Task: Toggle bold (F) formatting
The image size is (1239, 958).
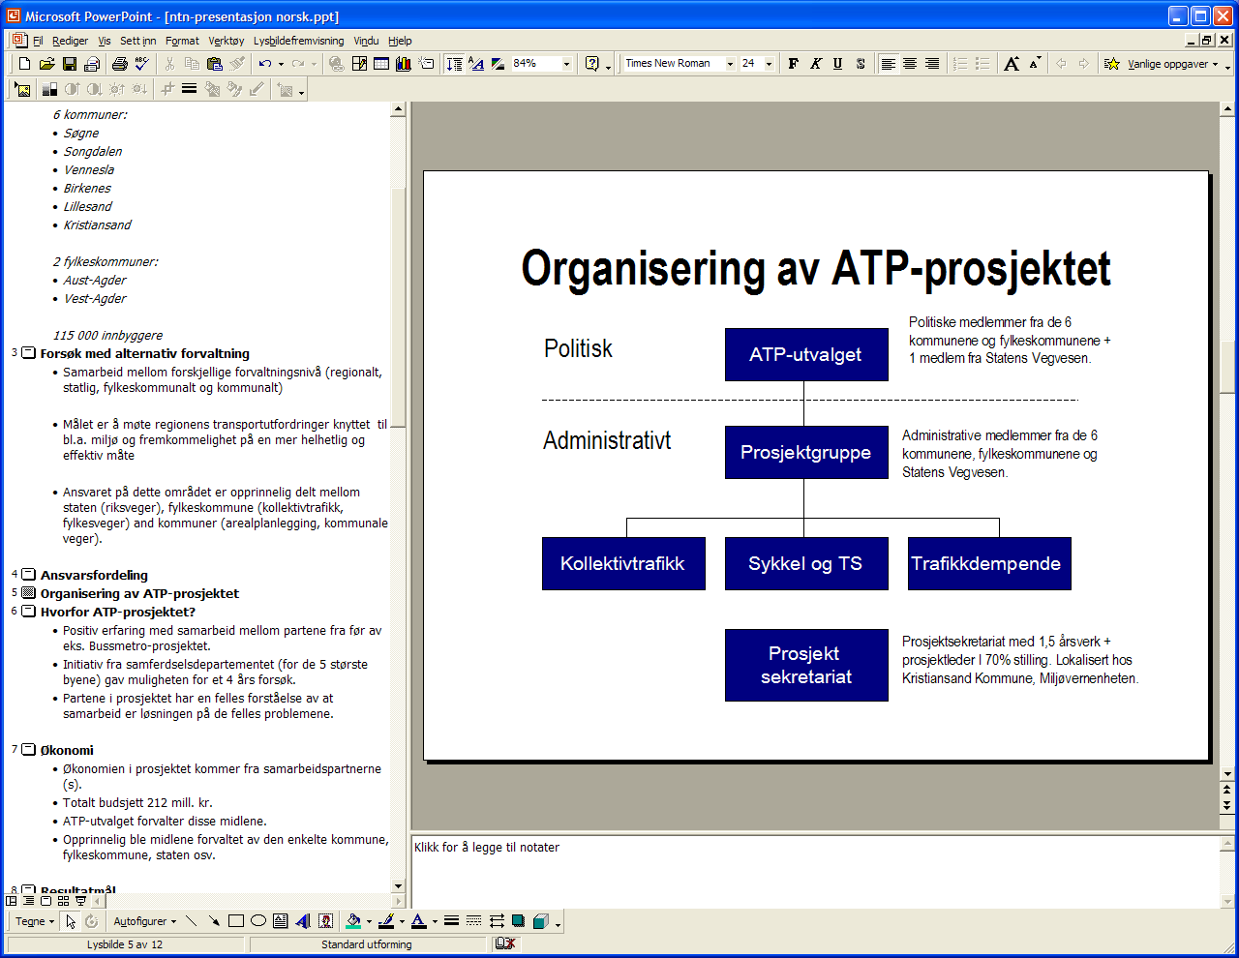Action: [794, 64]
